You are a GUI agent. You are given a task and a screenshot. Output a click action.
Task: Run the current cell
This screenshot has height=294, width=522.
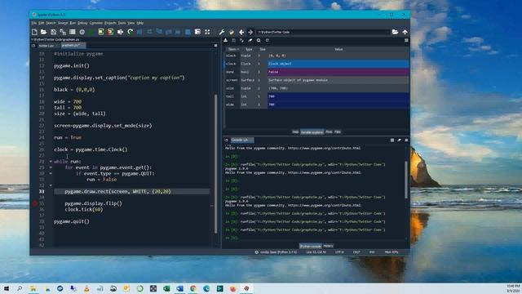(x=101, y=32)
